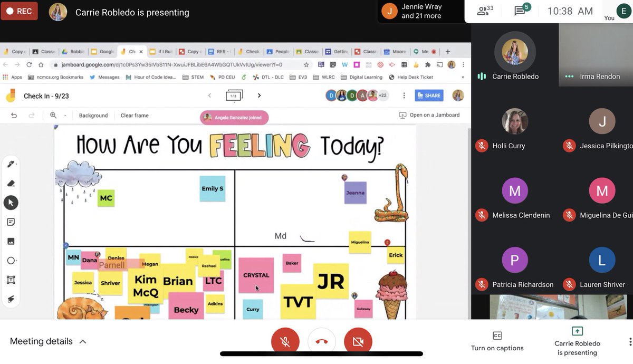633x364 pixels.
Task: Click Carrie Robledo is presenting button
Action: (578, 341)
